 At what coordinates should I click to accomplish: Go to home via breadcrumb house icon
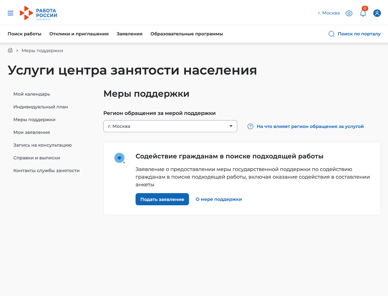click(x=10, y=50)
